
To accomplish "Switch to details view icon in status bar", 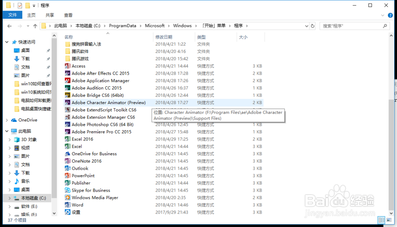I will (381, 220).
